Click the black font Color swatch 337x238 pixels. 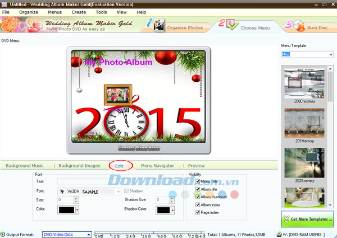(67, 210)
